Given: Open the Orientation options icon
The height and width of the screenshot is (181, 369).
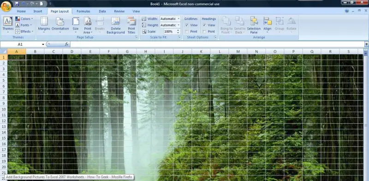Looking at the screenshot, I should click(x=60, y=21).
